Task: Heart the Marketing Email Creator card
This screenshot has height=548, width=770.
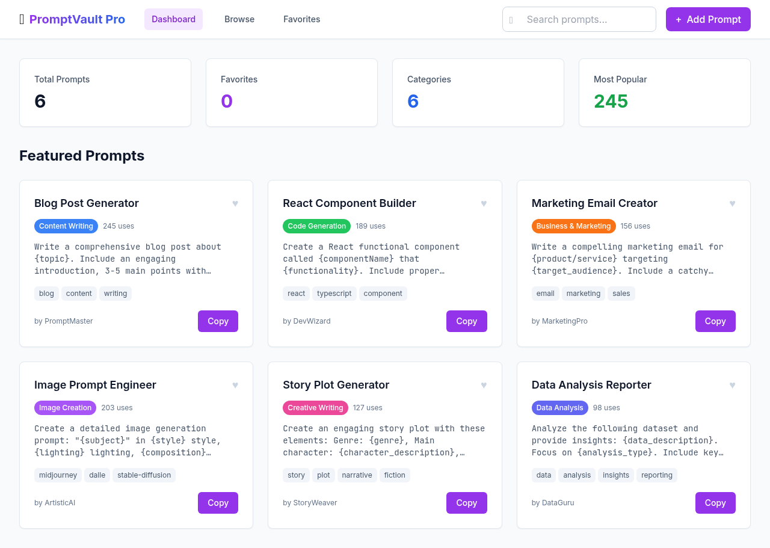Action: 732,203
